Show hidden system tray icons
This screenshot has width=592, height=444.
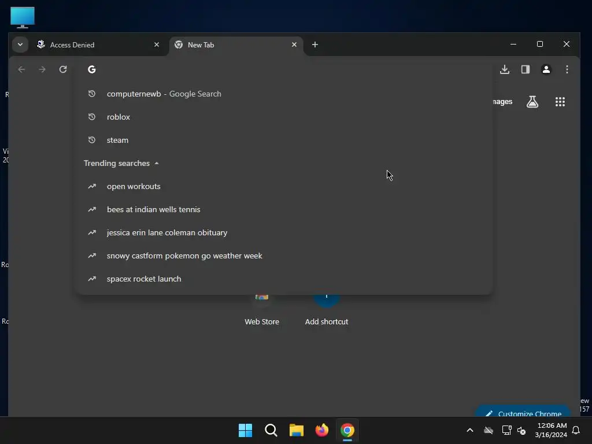470,430
